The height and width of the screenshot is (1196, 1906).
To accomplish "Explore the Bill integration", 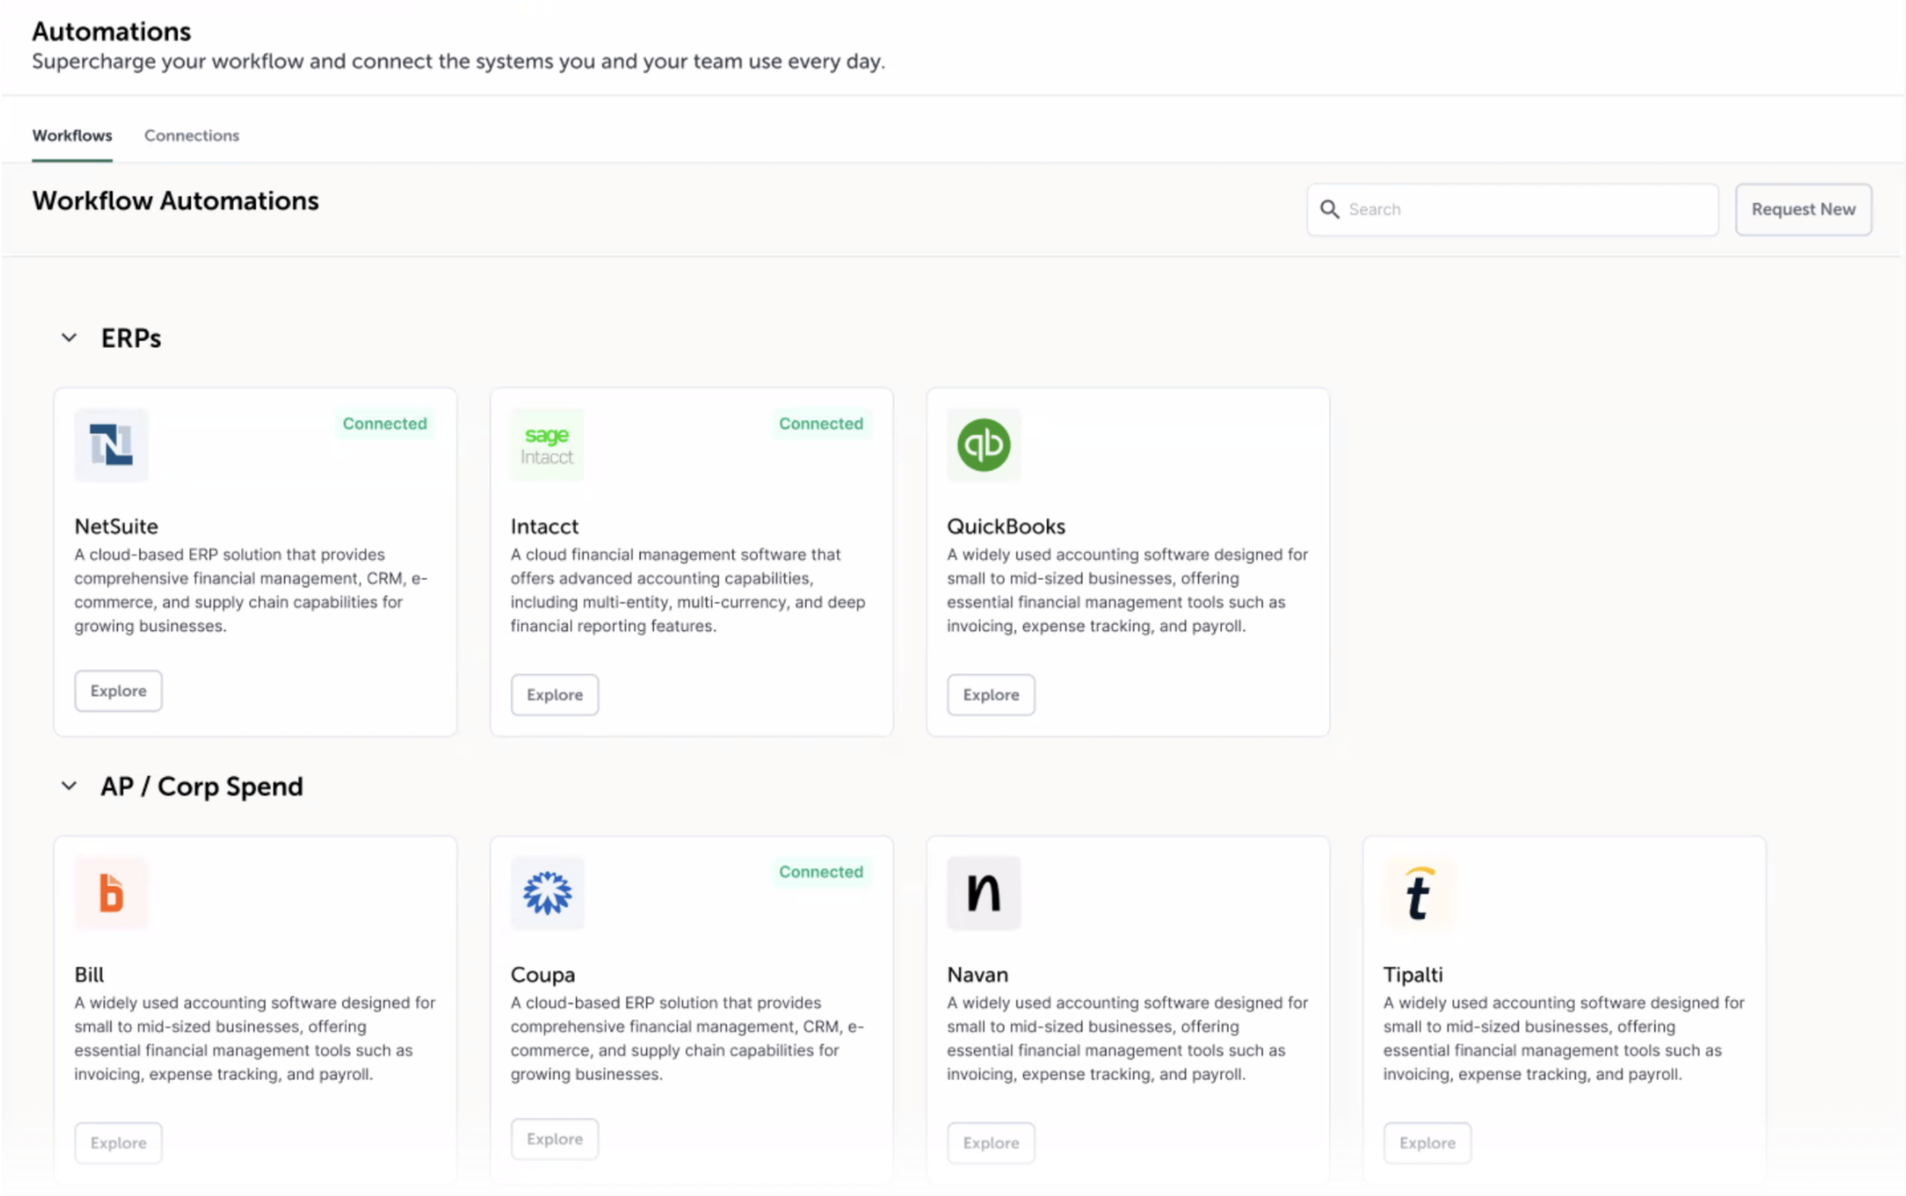I will point(119,1143).
